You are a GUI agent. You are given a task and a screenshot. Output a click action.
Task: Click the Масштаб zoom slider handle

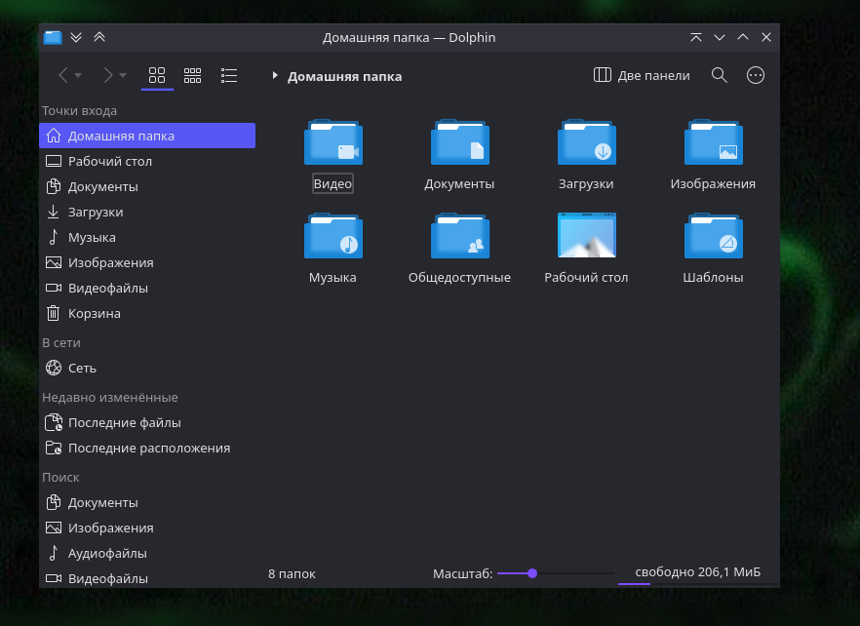click(x=532, y=573)
